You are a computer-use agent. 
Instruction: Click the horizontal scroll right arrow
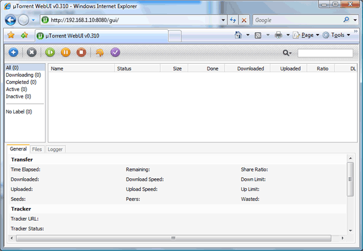342,238
